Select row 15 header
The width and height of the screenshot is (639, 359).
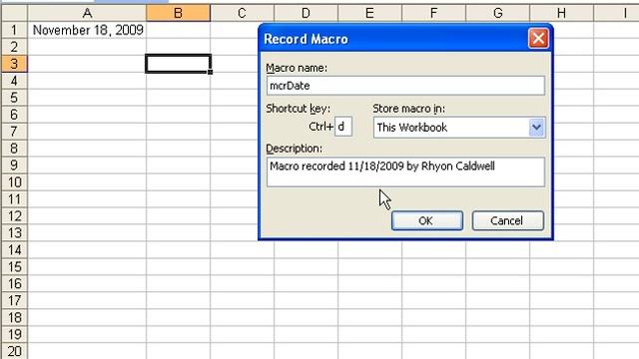click(14, 266)
